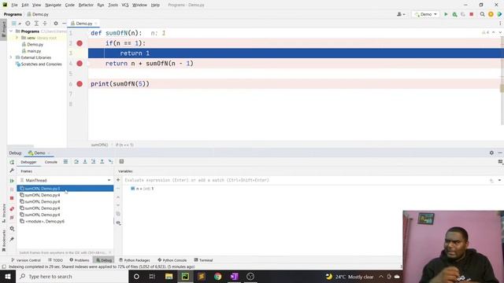Click Resume Program icon in Debug sidebar
The image size is (504, 283).
[x=12, y=181]
